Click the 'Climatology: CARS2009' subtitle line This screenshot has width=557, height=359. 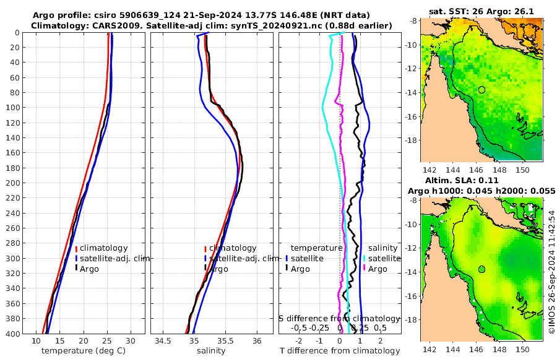[x=212, y=25]
